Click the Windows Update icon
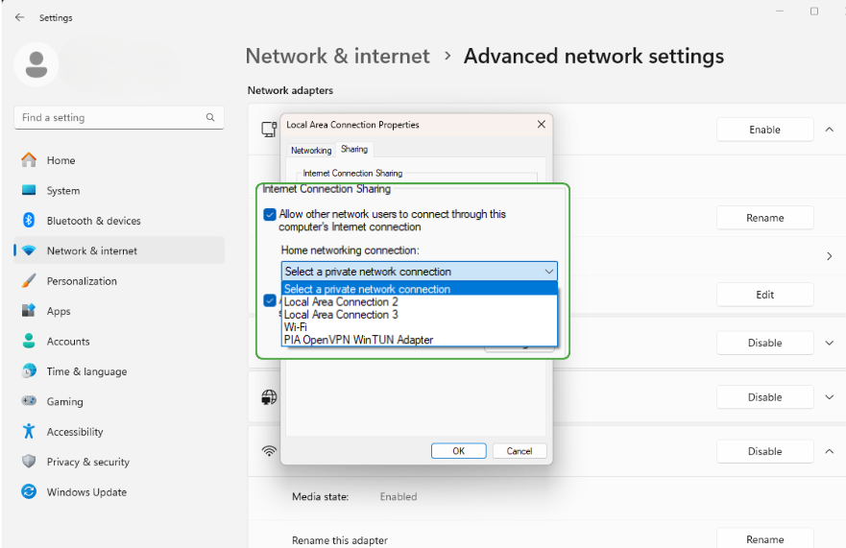This screenshot has height=548, width=846. tap(29, 492)
